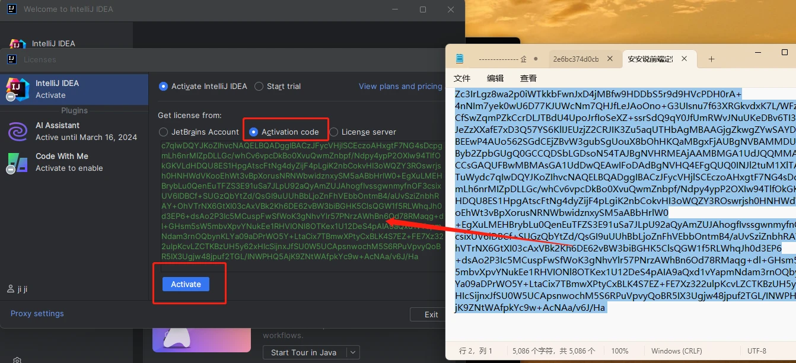This screenshot has width=796, height=363.
Task: Click the AI Assistant spiral icon
Action: 17,132
